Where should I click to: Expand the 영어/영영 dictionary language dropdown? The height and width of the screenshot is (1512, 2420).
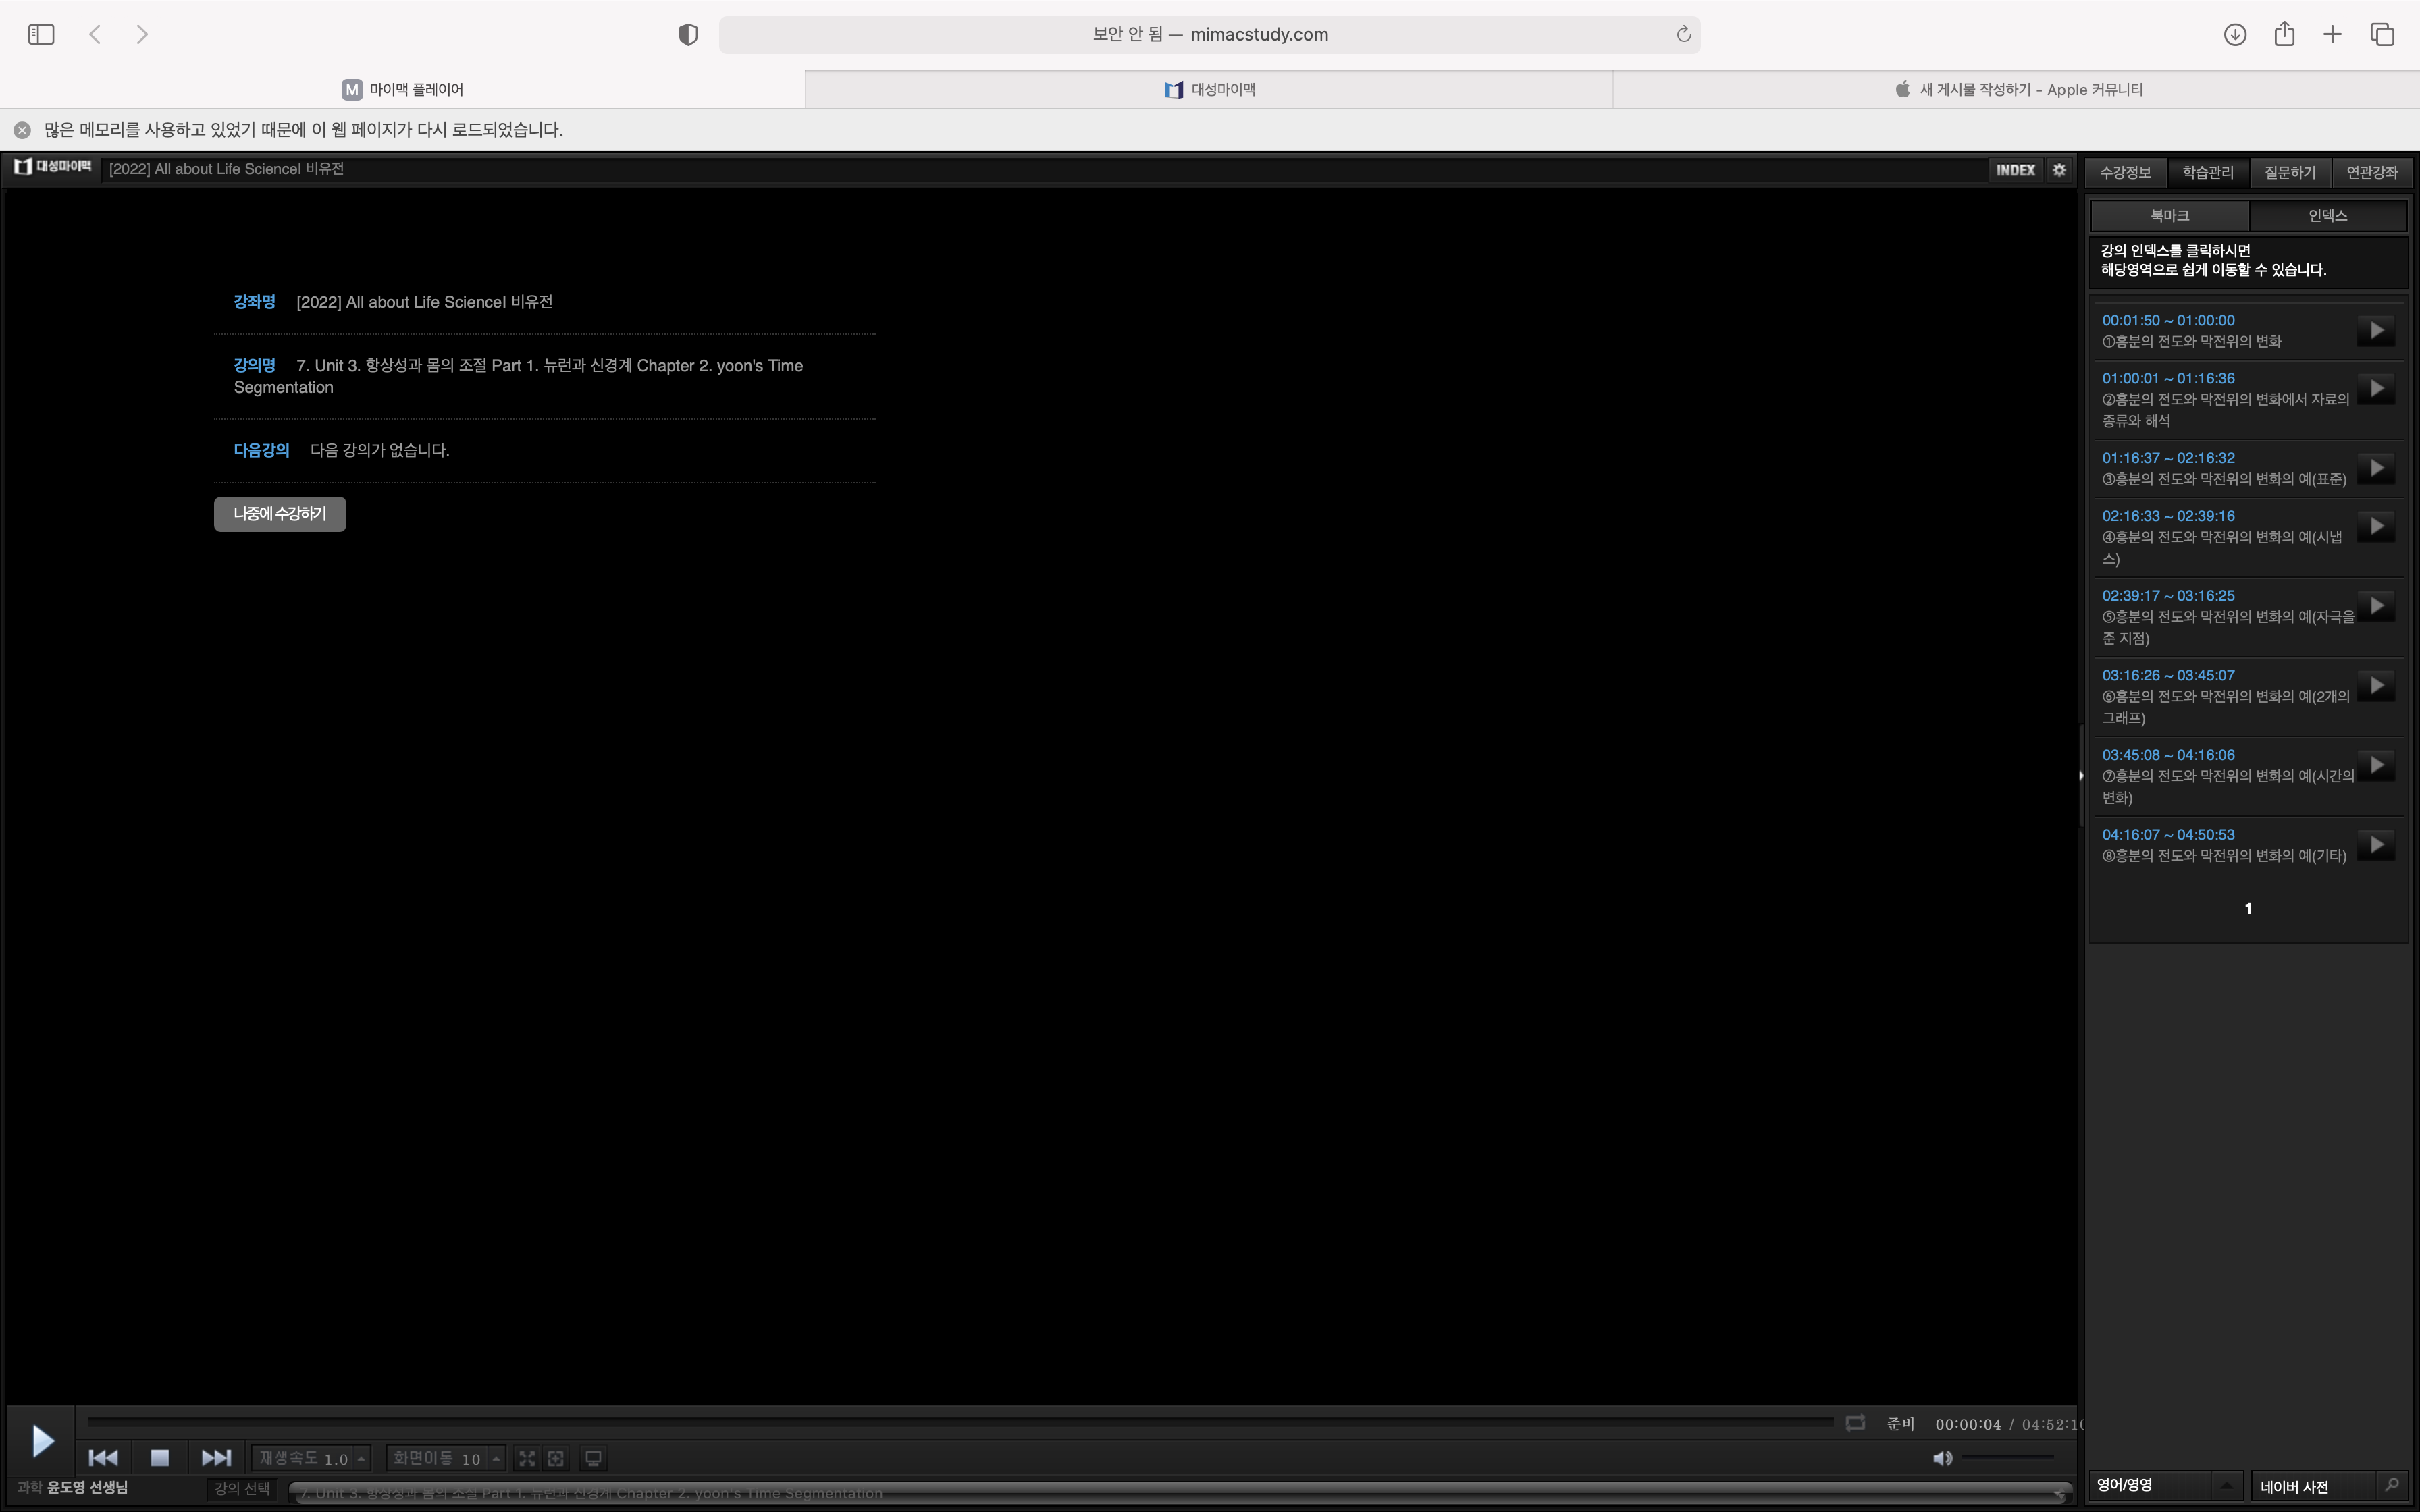tap(2226, 1485)
